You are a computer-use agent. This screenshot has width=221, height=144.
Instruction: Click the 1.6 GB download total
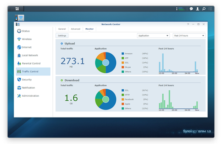point(71,99)
